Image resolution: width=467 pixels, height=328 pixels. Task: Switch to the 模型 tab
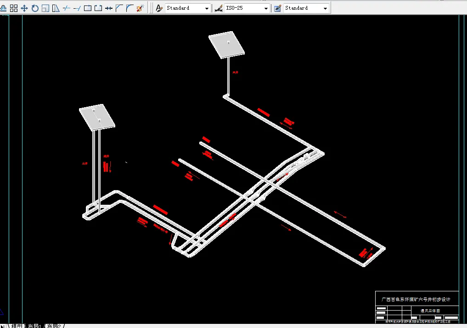pyautogui.click(x=17, y=326)
